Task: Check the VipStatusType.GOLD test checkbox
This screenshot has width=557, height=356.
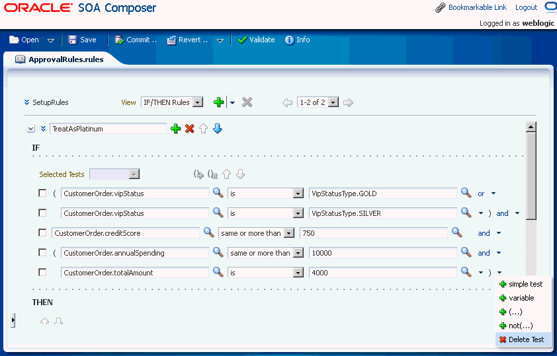Action: [x=42, y=194]
